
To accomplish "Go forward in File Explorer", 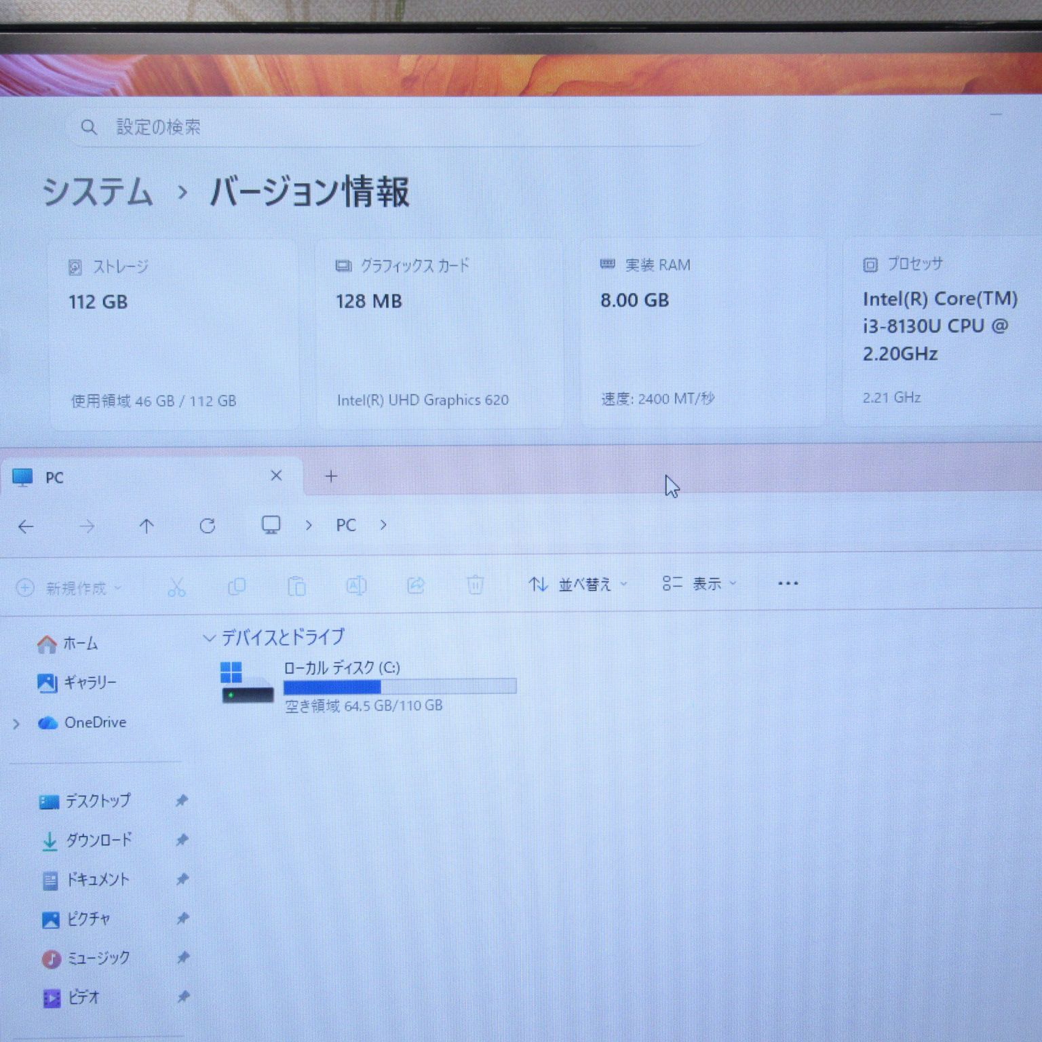I will (x=87, y=526).
